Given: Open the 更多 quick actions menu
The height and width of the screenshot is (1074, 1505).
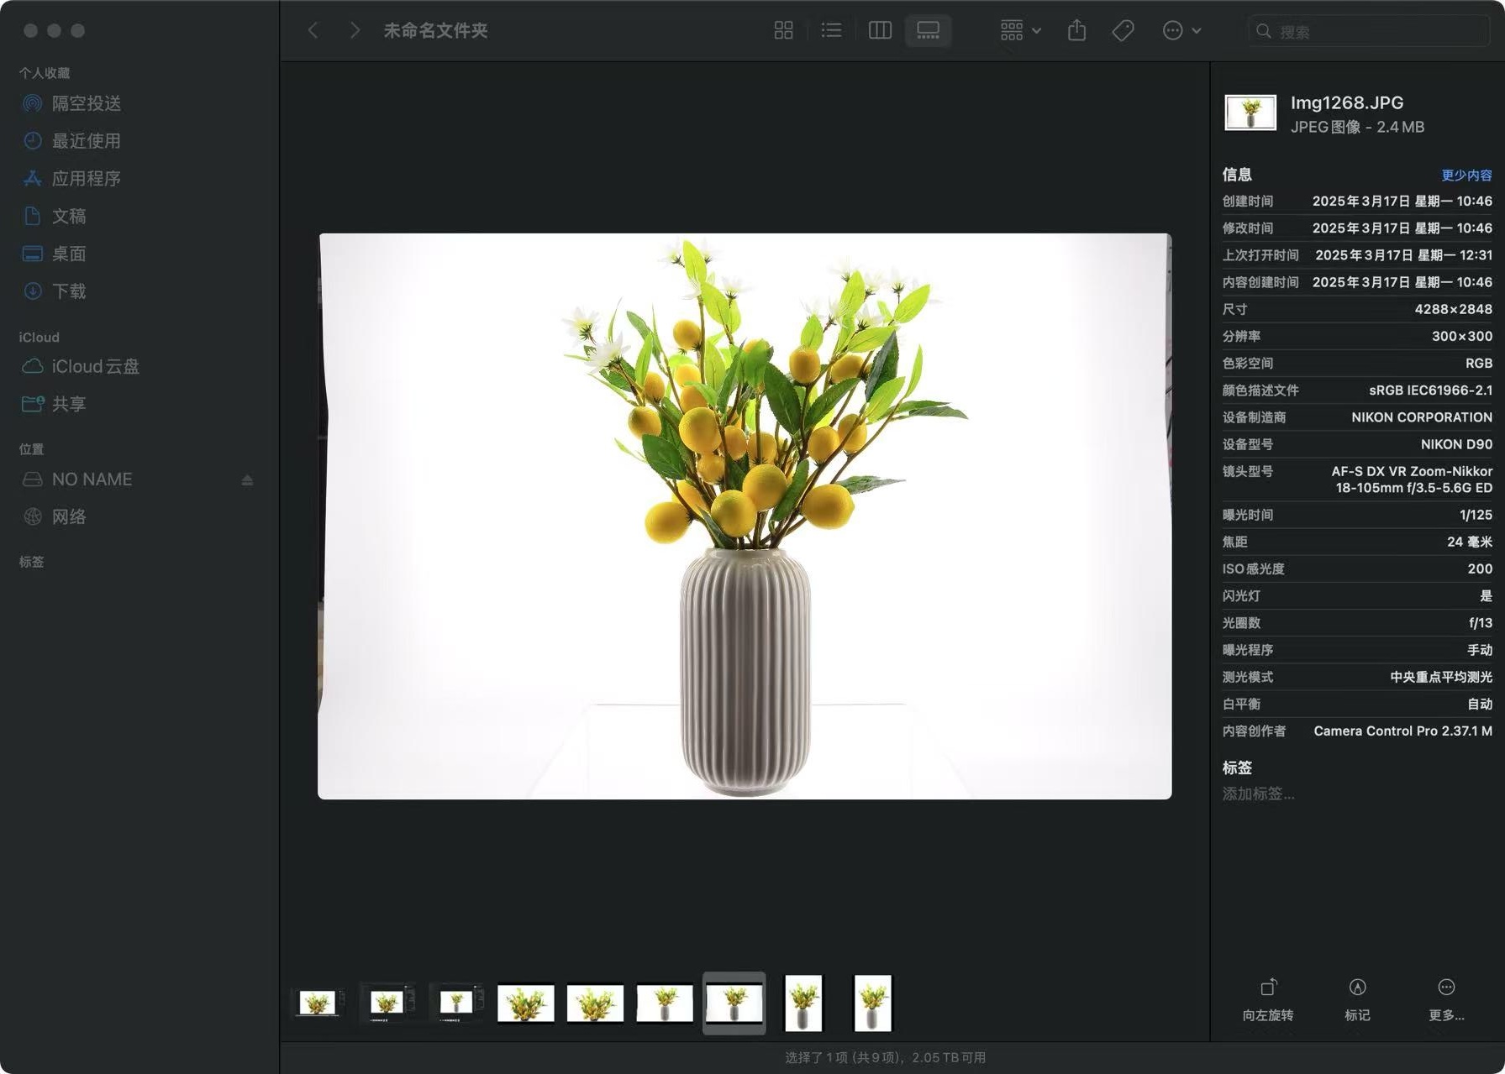Looking at the screenshot, I should tap(1446, 998).
